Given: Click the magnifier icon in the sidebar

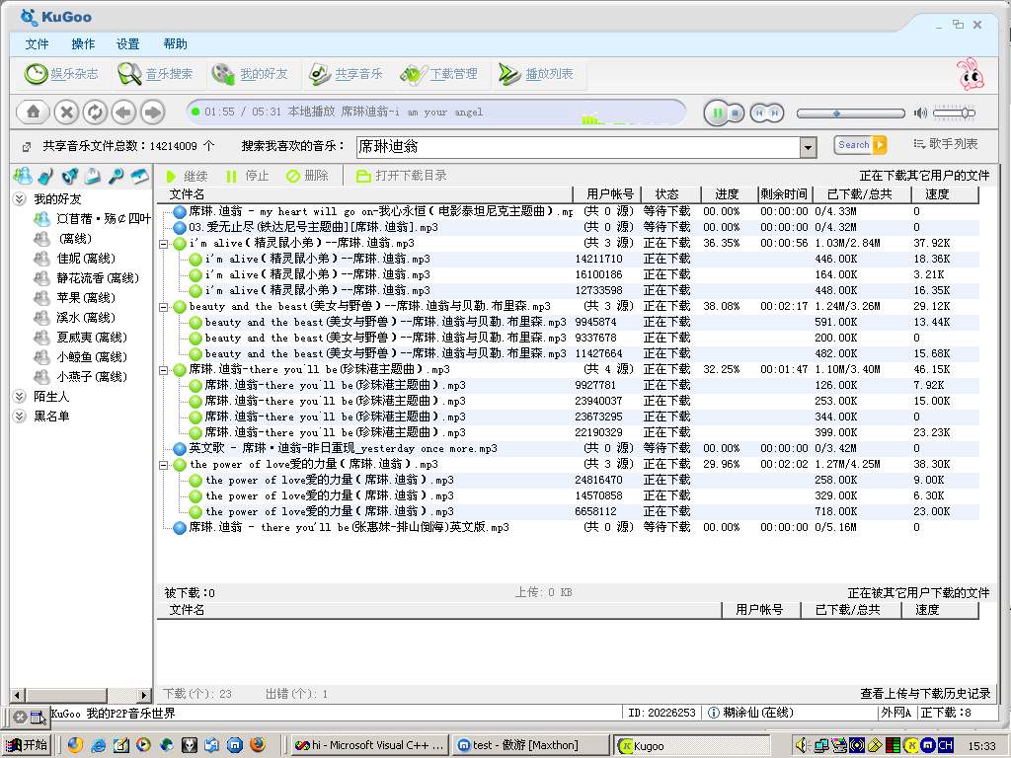Looking at the screenshot, I should pos(117,176).
